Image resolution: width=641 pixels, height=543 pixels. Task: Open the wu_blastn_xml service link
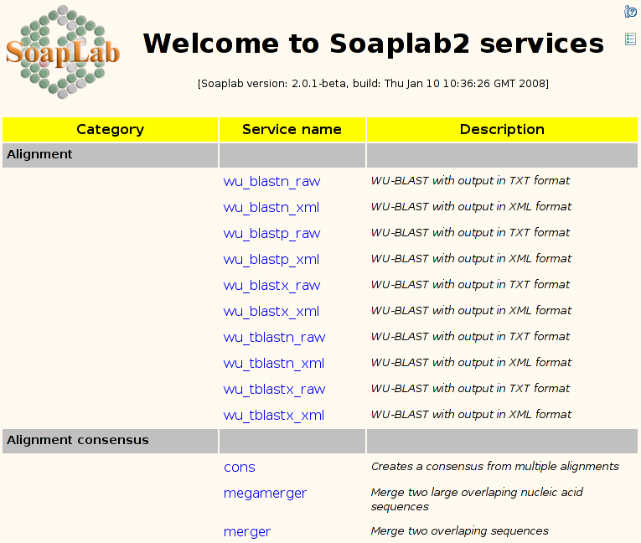click(x=271, y=207)
